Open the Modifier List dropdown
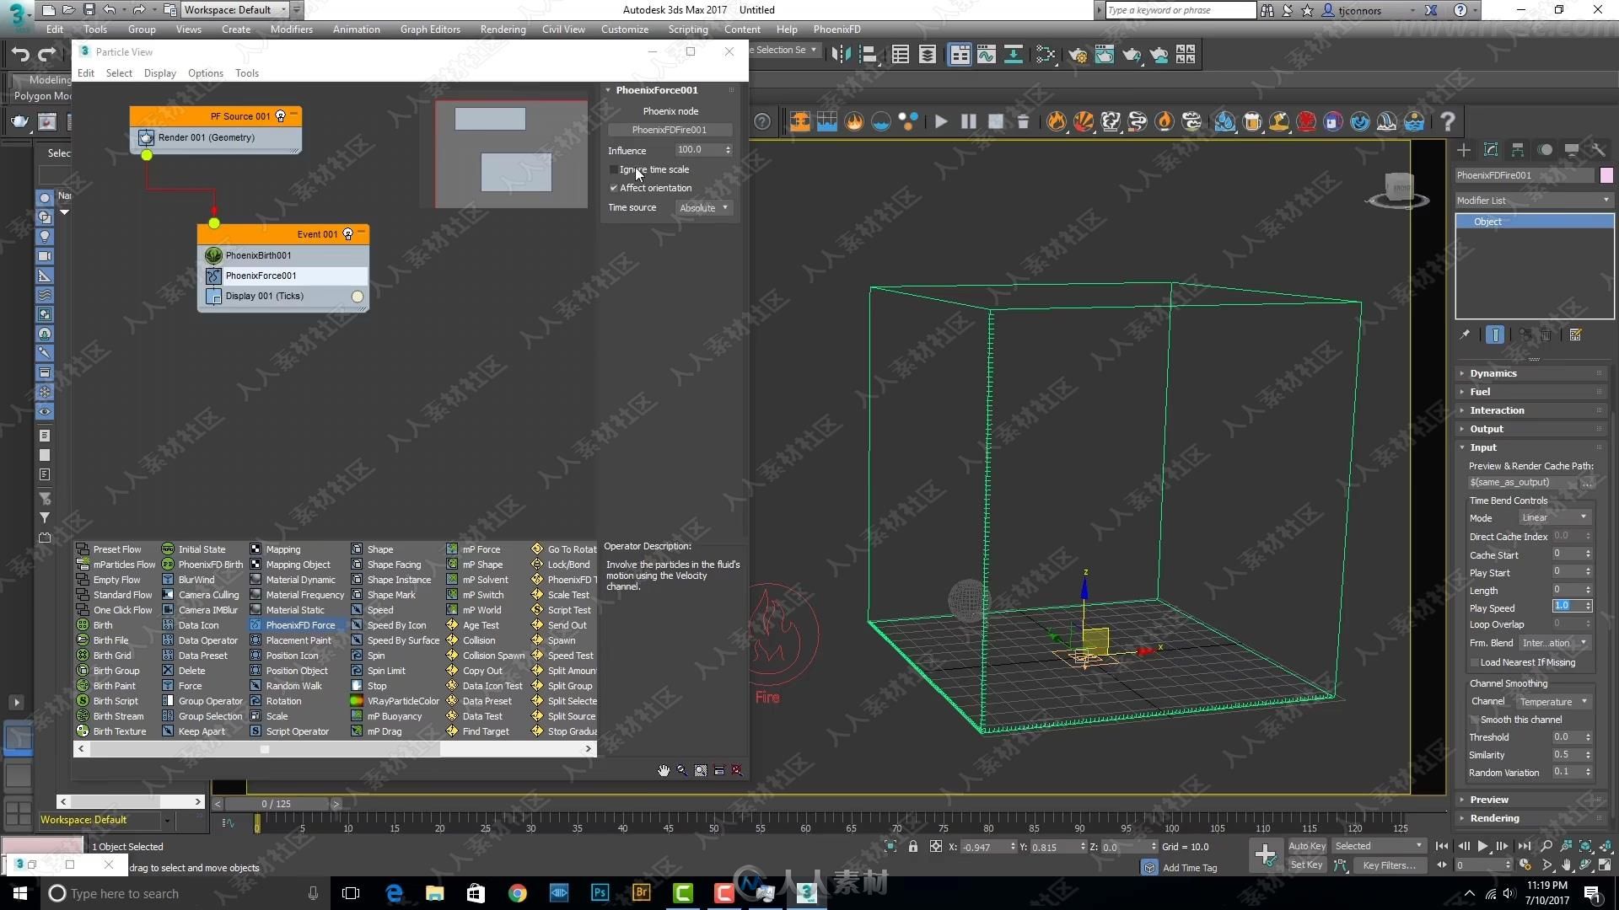This screenshot has height=910, width=1619. [x=1534, y=201]
